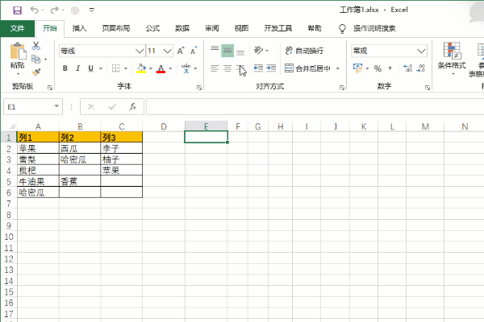
Task: Click the 操作说明搜索 search box
Action: pos(374,28)
